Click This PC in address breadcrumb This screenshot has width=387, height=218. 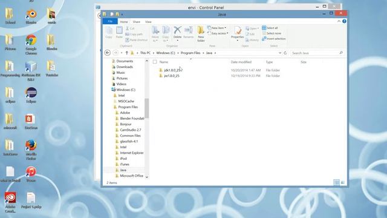coord(145,53)
